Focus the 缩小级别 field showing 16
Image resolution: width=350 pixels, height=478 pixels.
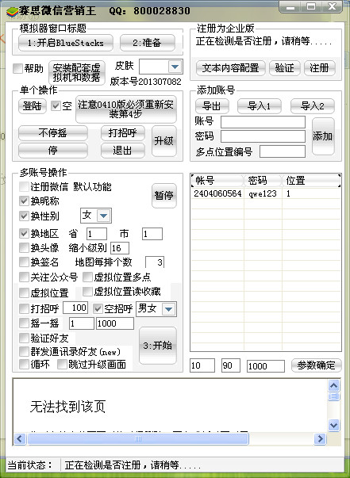pyautogui.click(x=120, y=248)
